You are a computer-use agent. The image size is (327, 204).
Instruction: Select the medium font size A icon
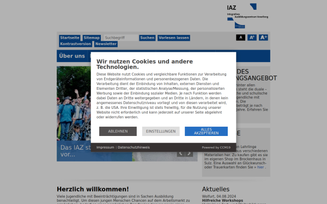[252, 38]
